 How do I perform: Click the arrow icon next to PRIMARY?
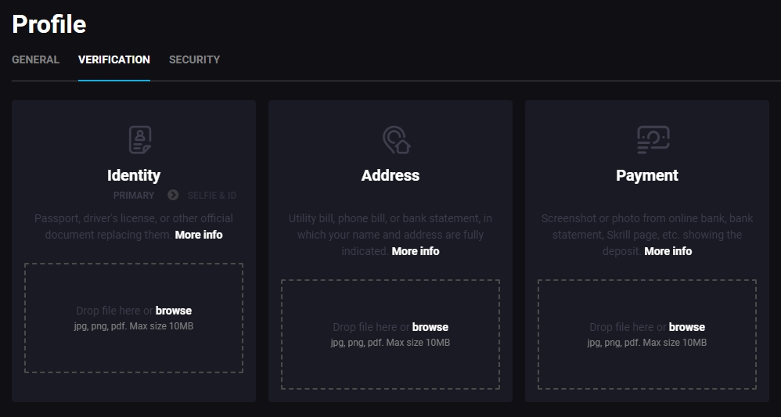(x=173, y=195)
